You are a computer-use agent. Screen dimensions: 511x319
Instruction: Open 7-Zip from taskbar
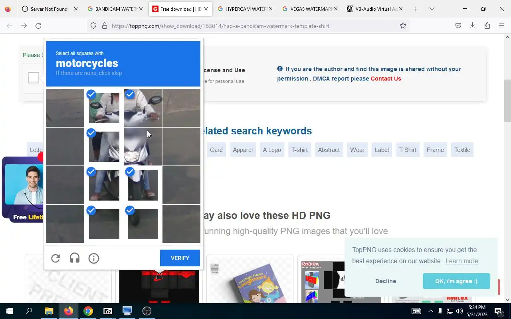(108, 311)
